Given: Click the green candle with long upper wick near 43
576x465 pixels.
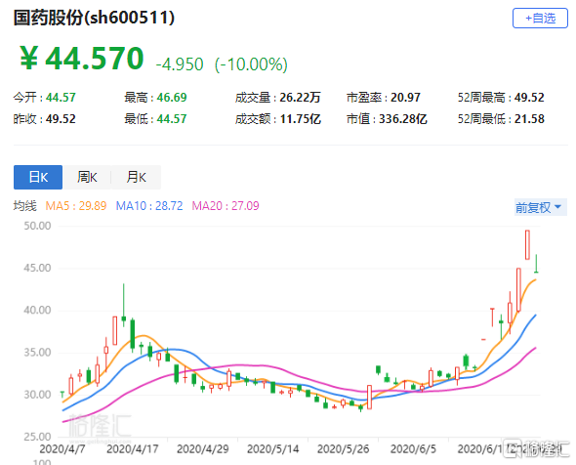Looking at the screenshot, I should pyautogui.click(x=124, y=305).
